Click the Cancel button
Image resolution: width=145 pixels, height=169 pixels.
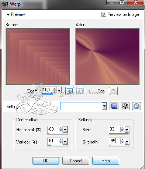point(76,161)
